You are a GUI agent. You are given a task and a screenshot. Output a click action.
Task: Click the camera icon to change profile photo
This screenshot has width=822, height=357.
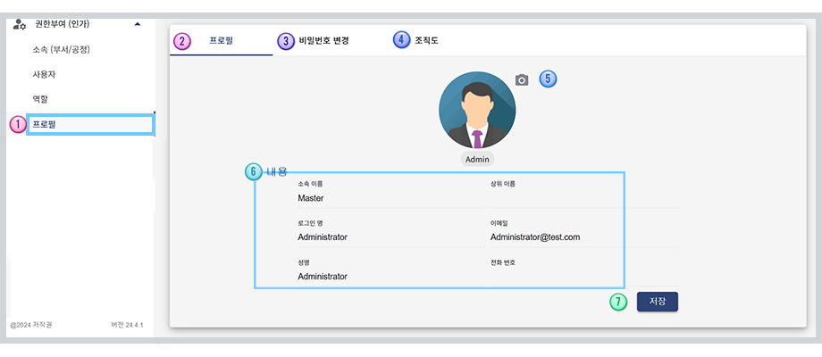pos(522,80)
